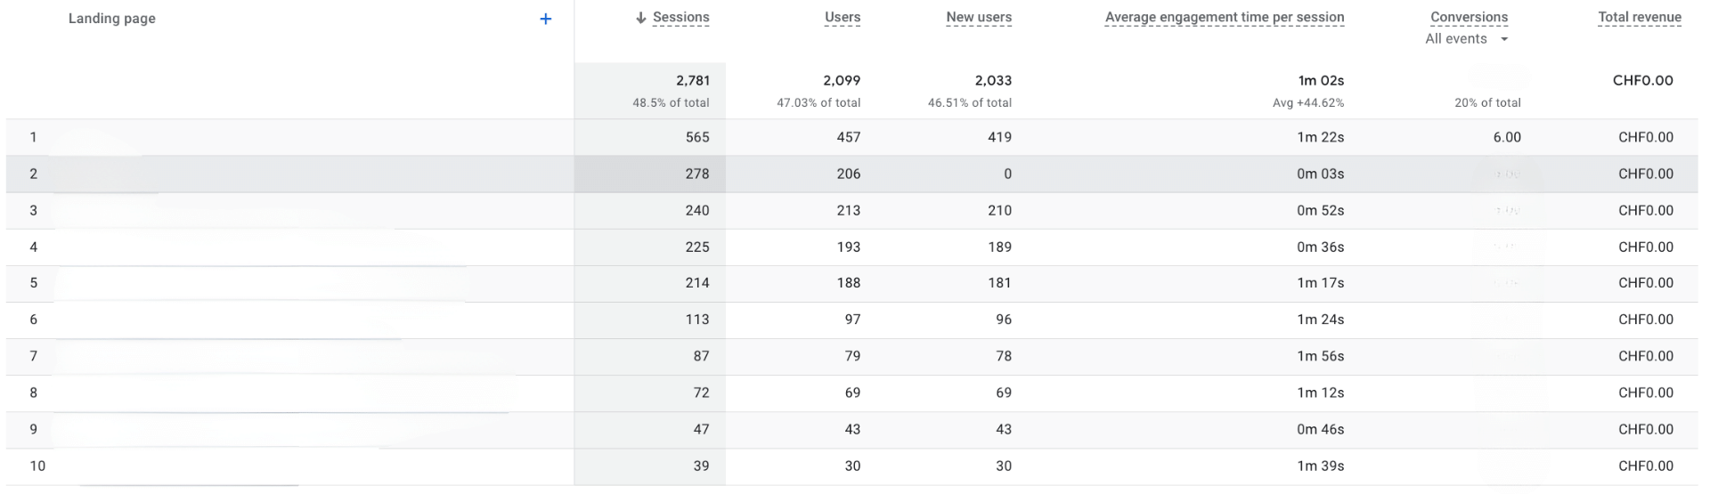Select row 10 number cell
Viewport: 1710px width, 494px height.
point(37,466)
